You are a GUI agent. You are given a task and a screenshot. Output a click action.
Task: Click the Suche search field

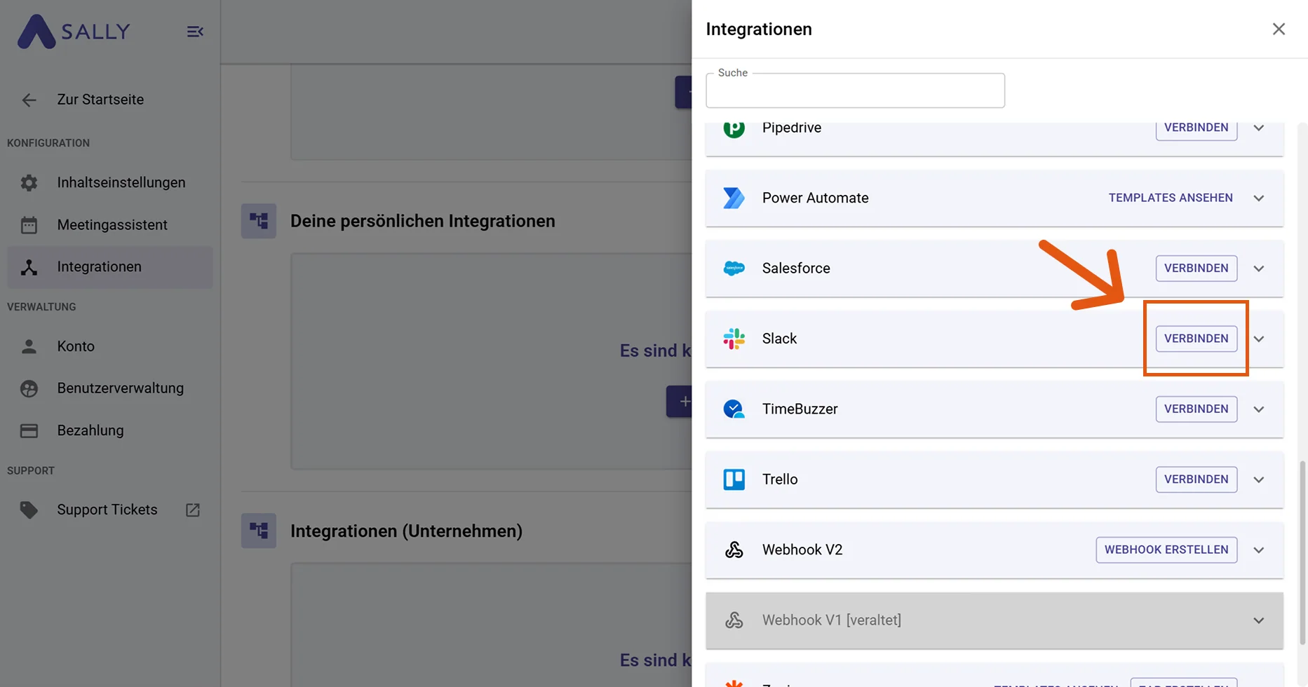coord(855,90)
